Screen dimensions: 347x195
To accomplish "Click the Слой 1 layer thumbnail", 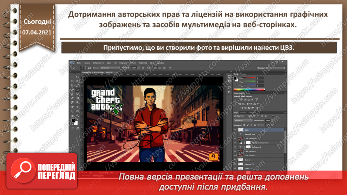I will (x=240, y=160).
